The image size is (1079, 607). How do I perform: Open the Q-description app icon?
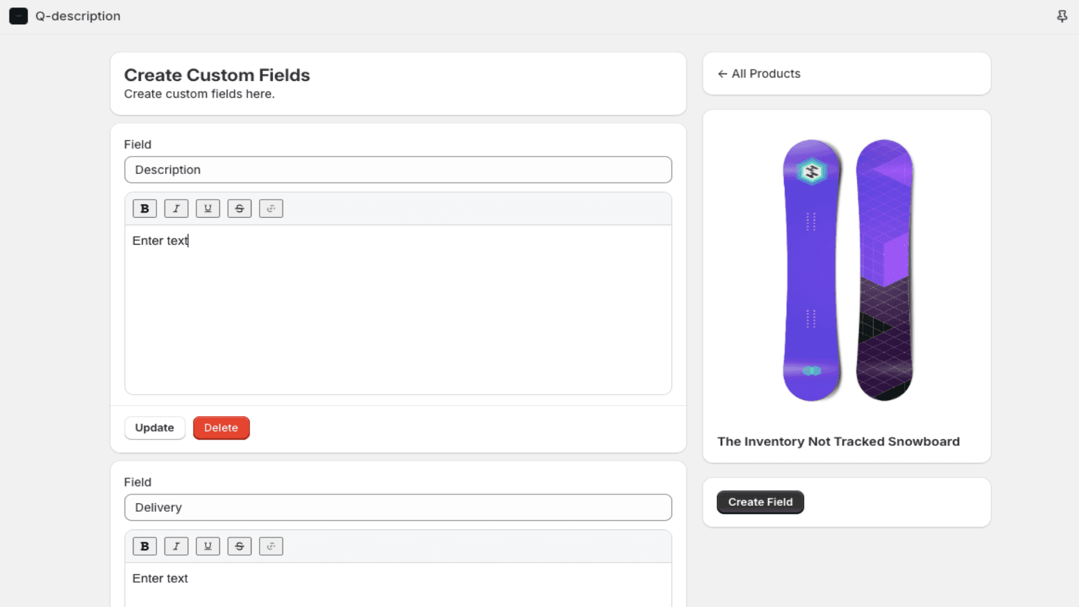pyautogui.click(x=19, y=16)
